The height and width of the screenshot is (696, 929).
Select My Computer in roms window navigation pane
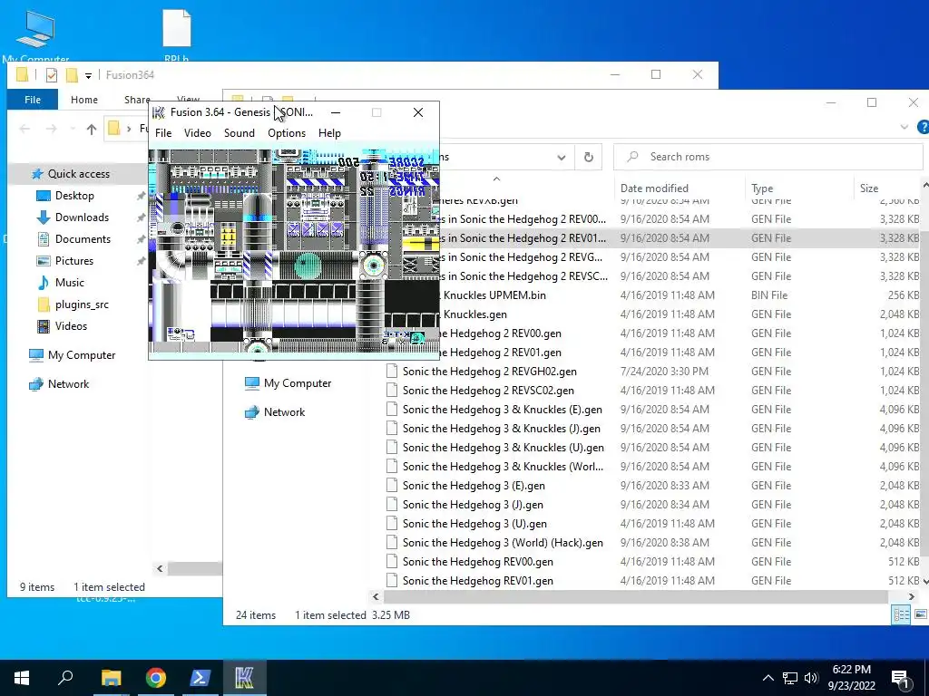pyautogui.click(x=298, y=383)
